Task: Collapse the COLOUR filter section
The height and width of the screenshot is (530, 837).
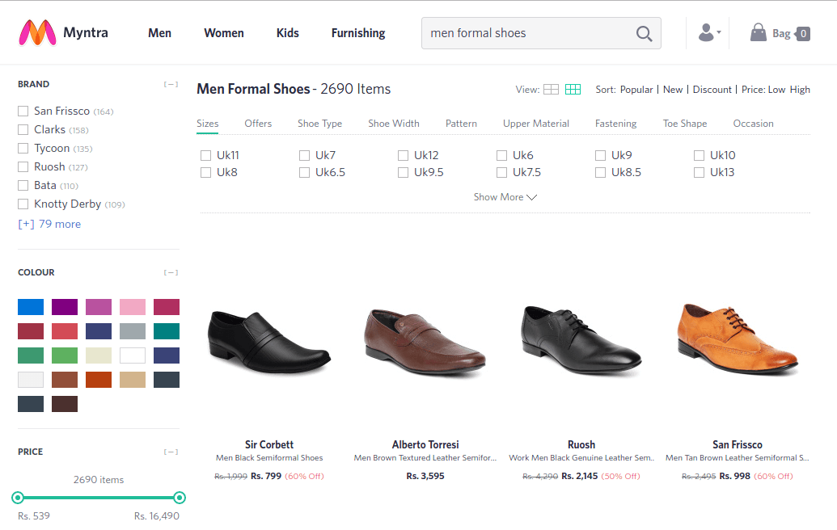Action: (171, 272)
